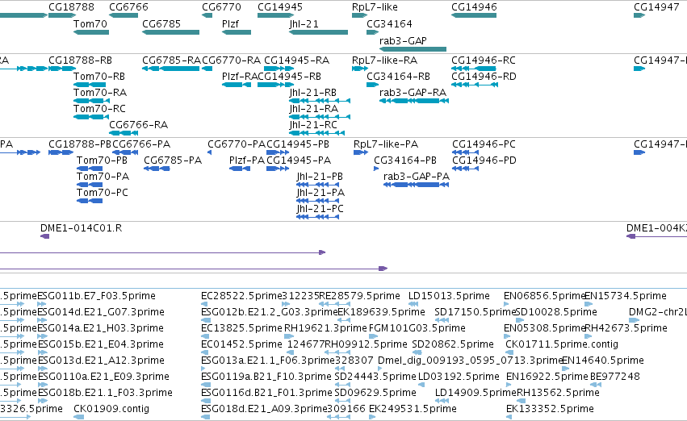Image resolution: width=687 pixels, height=421 pixels.
Task: Select EST label FGM101G03.5prime
Action: (x=417, y=328)
